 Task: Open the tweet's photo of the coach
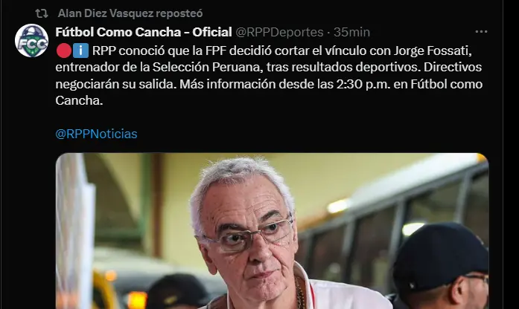[272, 231]
